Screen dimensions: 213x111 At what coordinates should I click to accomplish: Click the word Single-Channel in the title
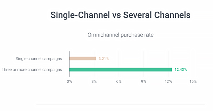[x=80, y=15]
